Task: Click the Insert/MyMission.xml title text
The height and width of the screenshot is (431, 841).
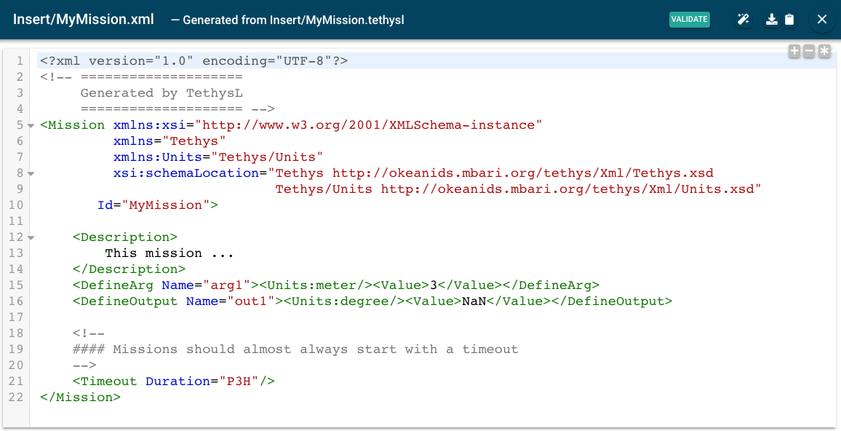Action: (84, 20)
